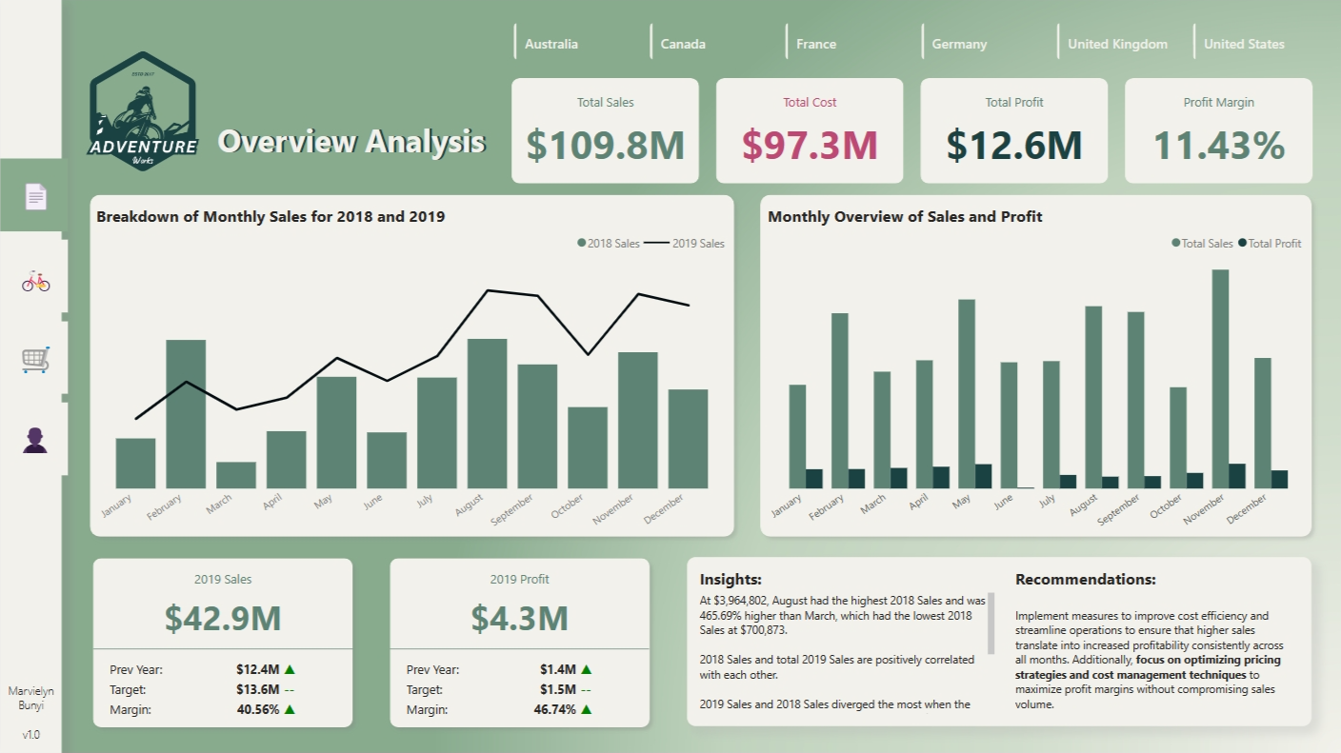Screen dimensions: 1341x753
Task: Click the September label on the 2018 sales axis
Action: coord(513,510)
